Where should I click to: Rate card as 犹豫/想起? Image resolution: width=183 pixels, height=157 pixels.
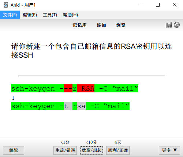click(91, 150)
